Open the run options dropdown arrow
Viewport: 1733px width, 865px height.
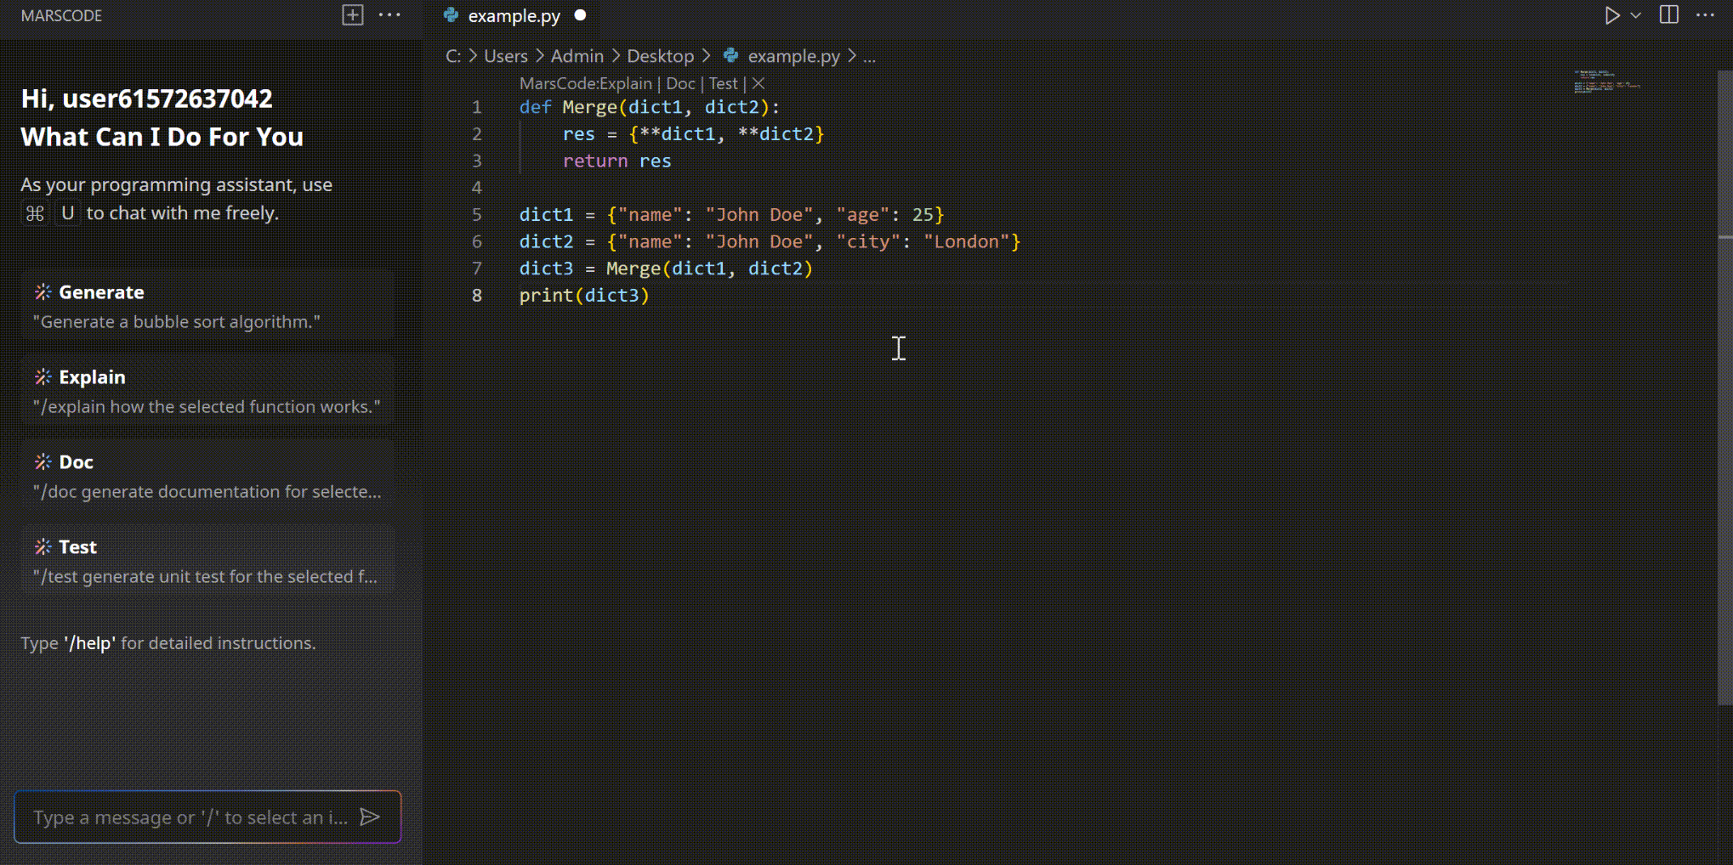point(1634,15)
